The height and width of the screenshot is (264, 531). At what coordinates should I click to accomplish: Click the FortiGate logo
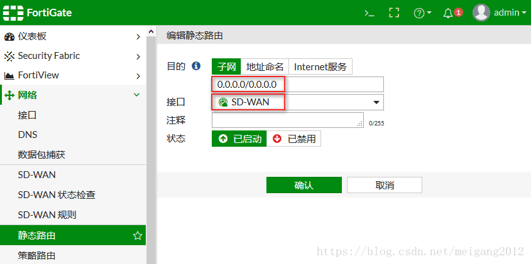pos(37,13)
